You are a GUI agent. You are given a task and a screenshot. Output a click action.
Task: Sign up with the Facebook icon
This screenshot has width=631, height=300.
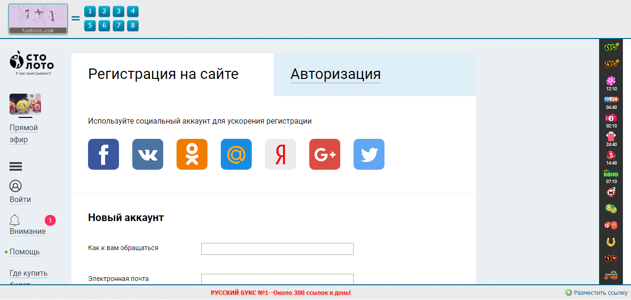tap(103, 154)
